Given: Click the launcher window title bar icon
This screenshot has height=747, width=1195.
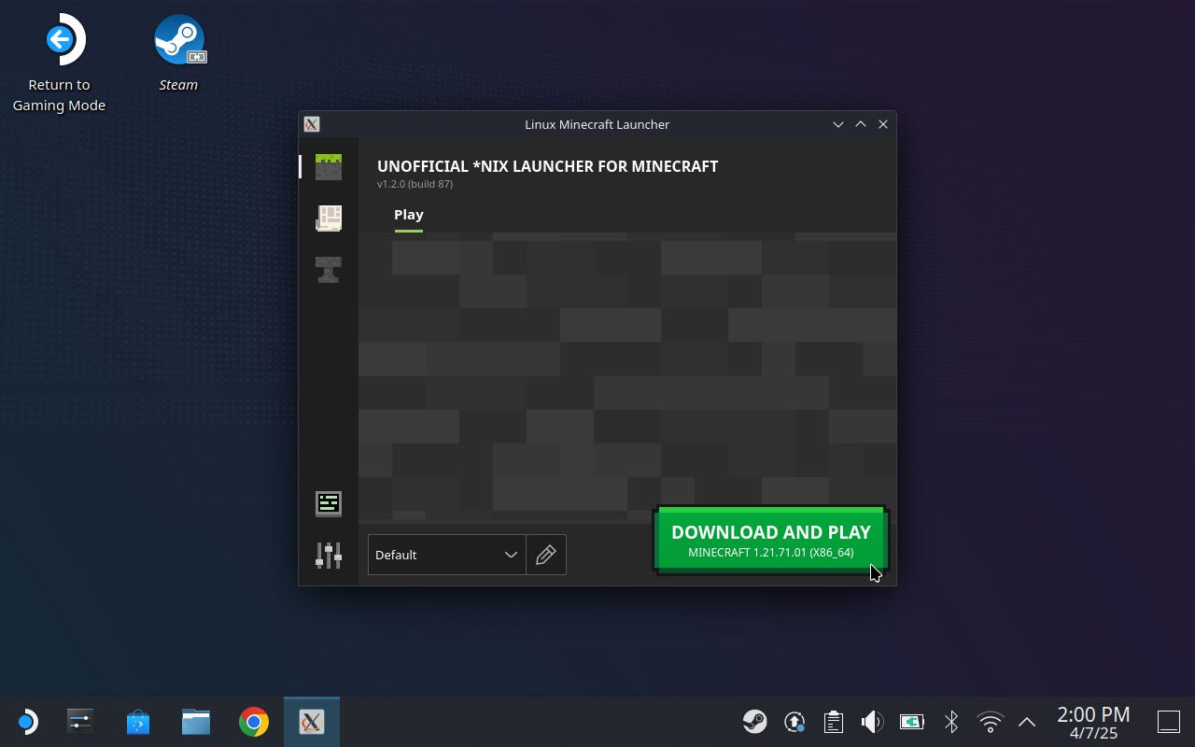Looking at the screenshot, I should pos(312,124).
